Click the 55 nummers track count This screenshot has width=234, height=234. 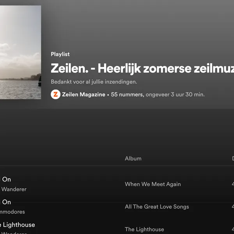point(128,94)
